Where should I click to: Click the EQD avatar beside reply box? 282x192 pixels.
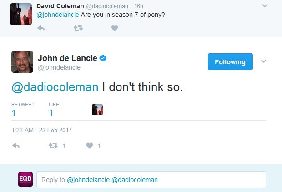[25, 179]
